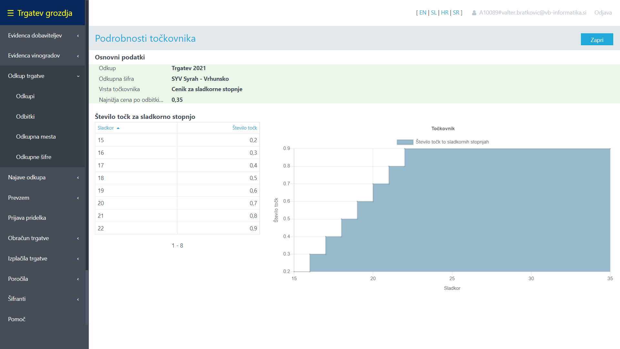Expand Obračun trgatve menu
Viewport: 620px width, 349px height.
click(43, 238)
